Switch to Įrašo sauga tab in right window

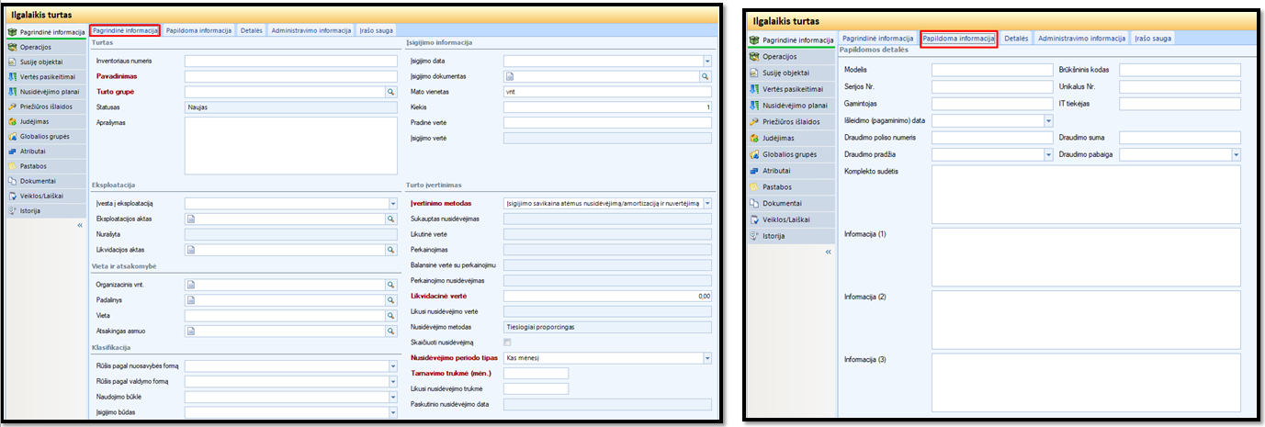pos(1153,39)
